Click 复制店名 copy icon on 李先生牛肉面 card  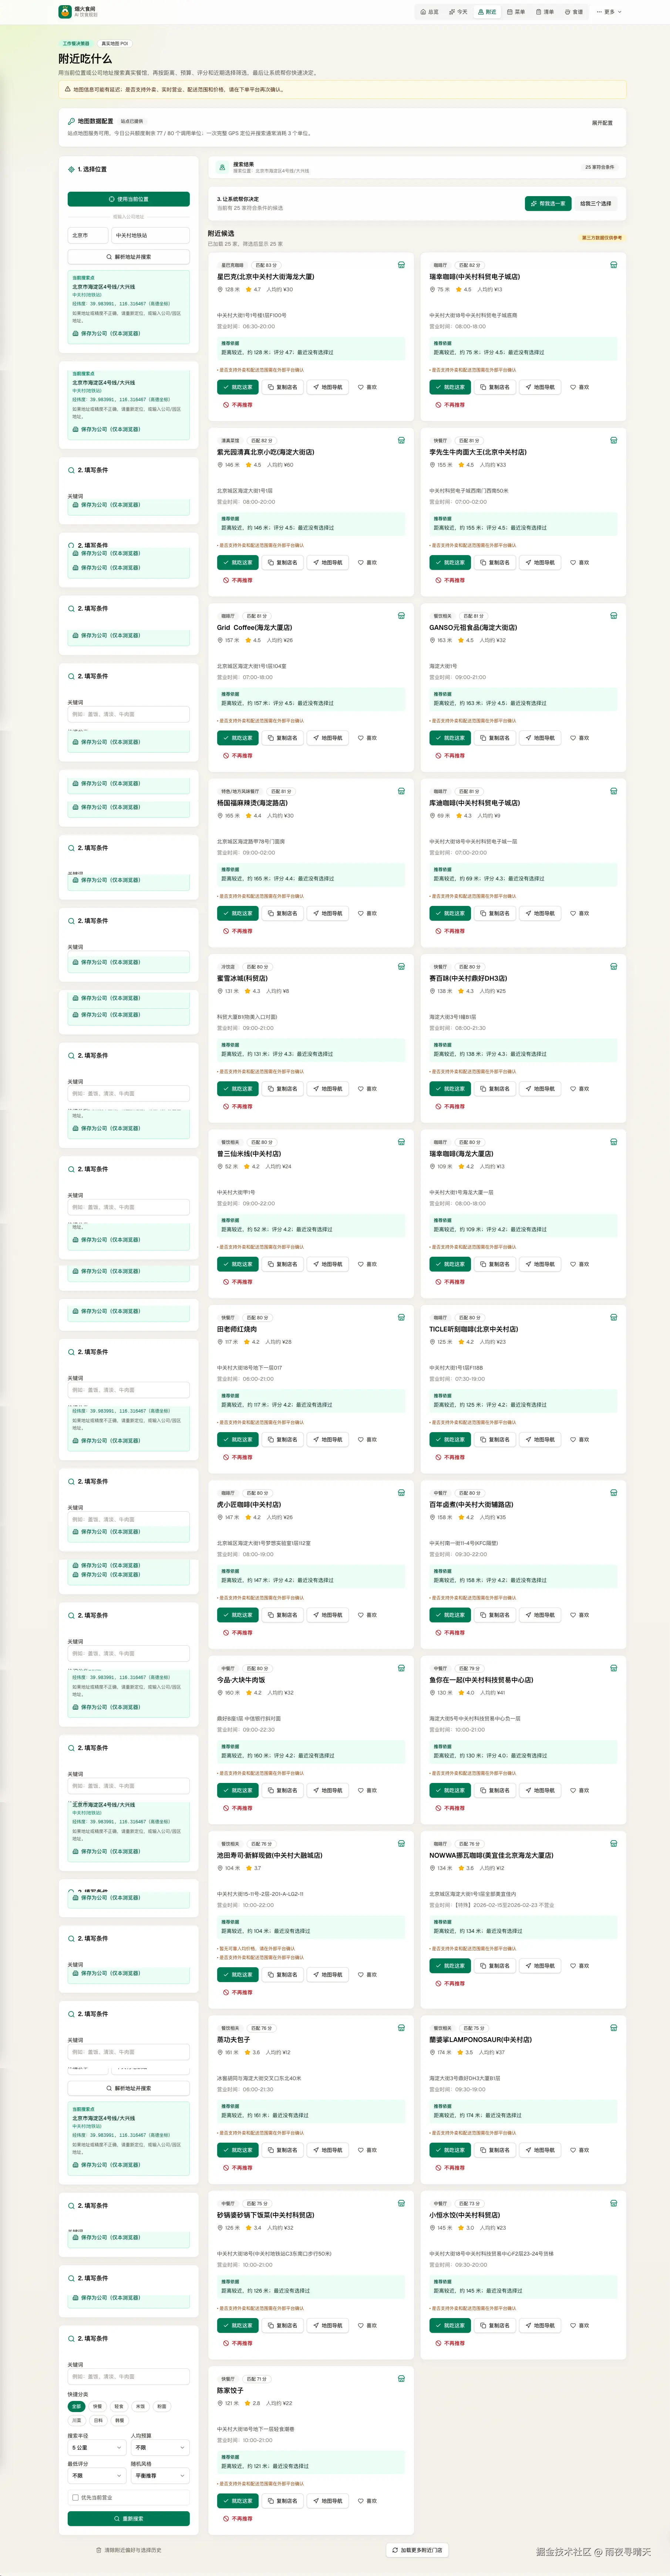[483, 562]
